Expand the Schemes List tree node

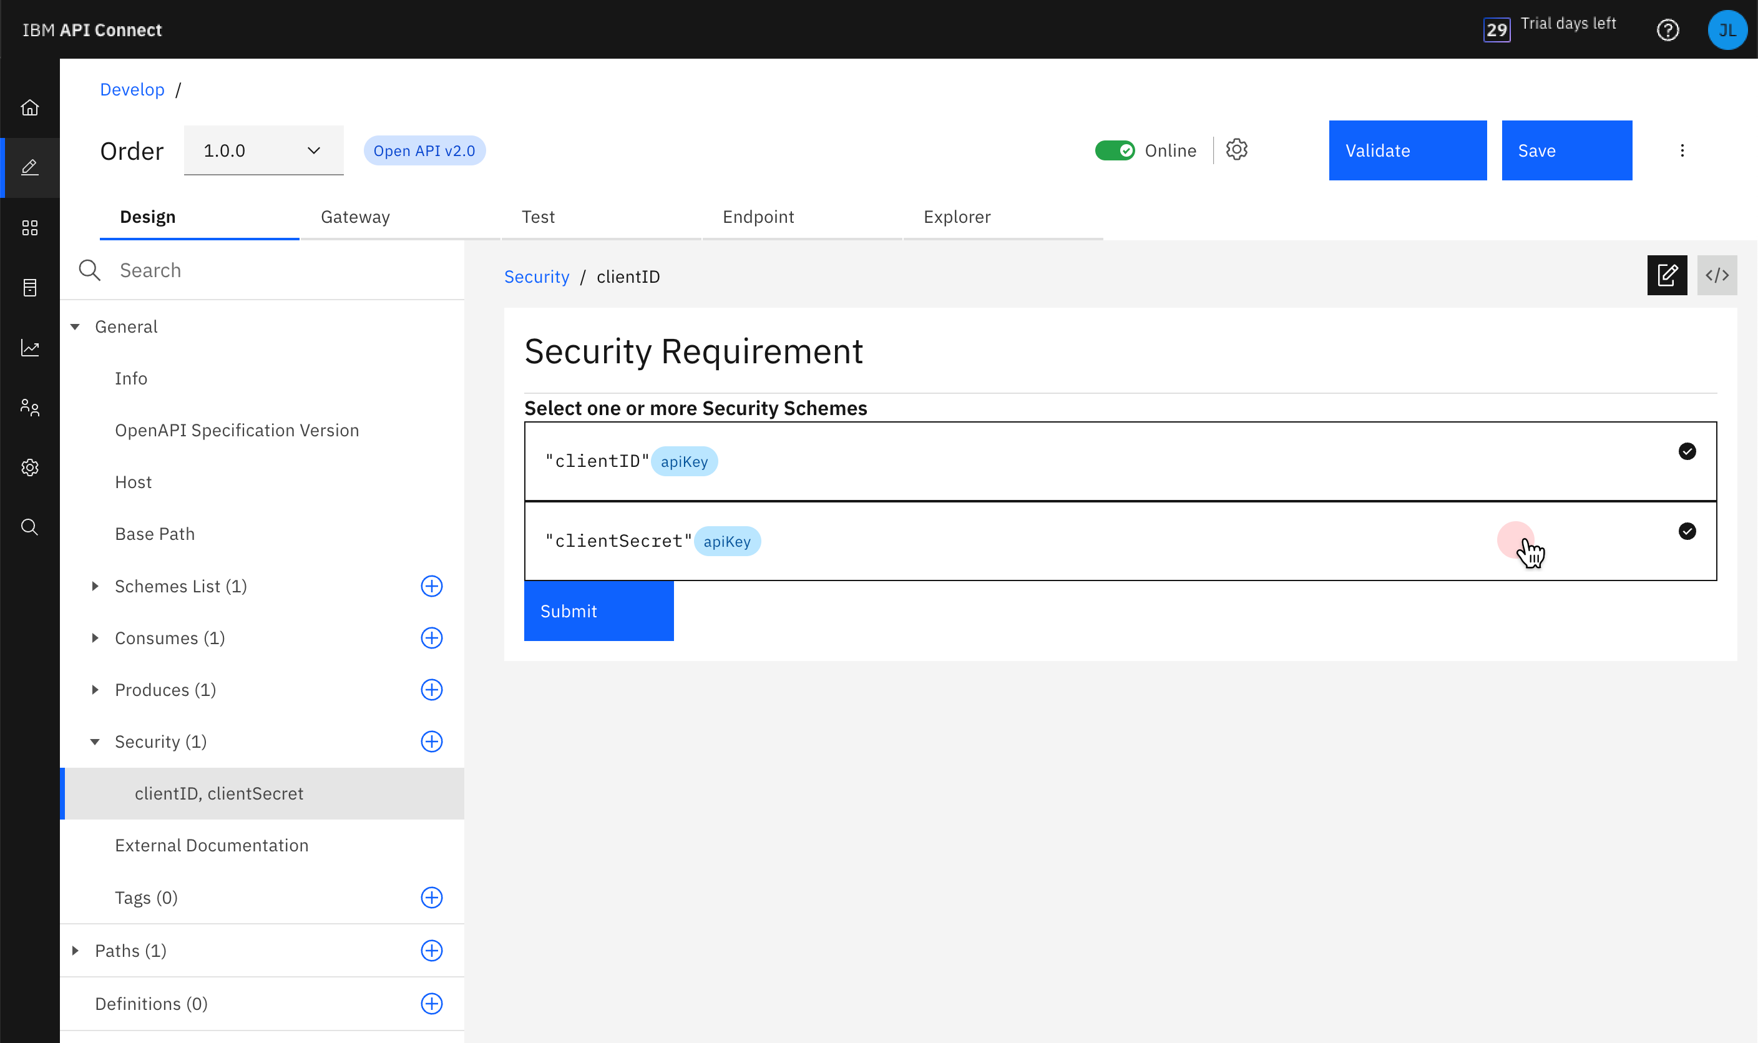click(95, 586)
